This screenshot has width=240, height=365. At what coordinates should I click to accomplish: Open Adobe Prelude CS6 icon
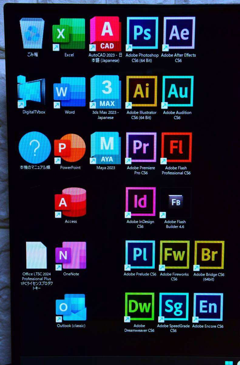pyautogui.click(x=140, y=255)
